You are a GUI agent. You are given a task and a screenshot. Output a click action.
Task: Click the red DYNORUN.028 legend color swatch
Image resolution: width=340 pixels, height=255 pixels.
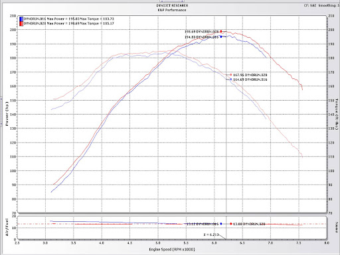pos(21,23)
